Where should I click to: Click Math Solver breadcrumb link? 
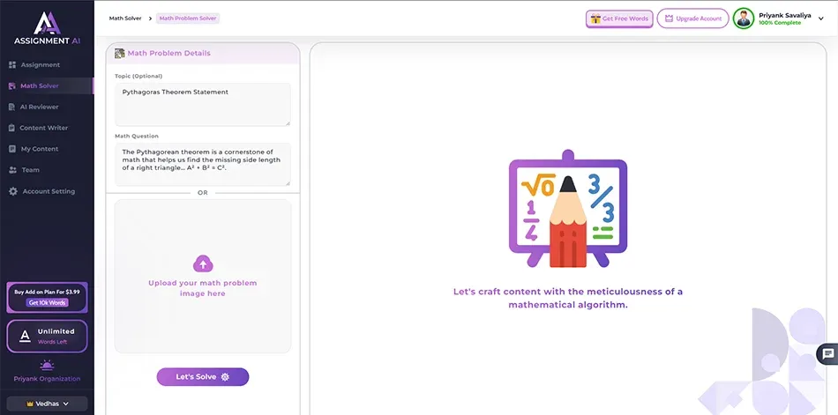point(125,19)
